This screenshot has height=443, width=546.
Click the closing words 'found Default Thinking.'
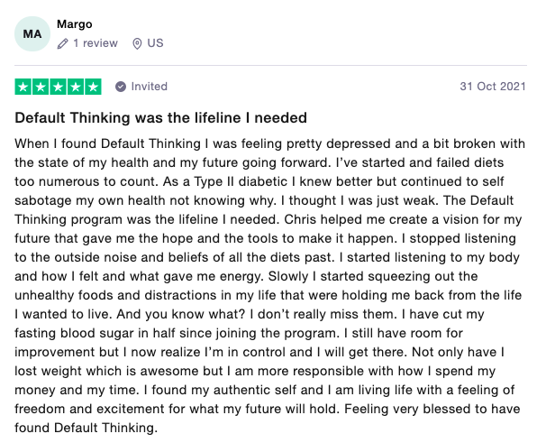coord(85,428)
